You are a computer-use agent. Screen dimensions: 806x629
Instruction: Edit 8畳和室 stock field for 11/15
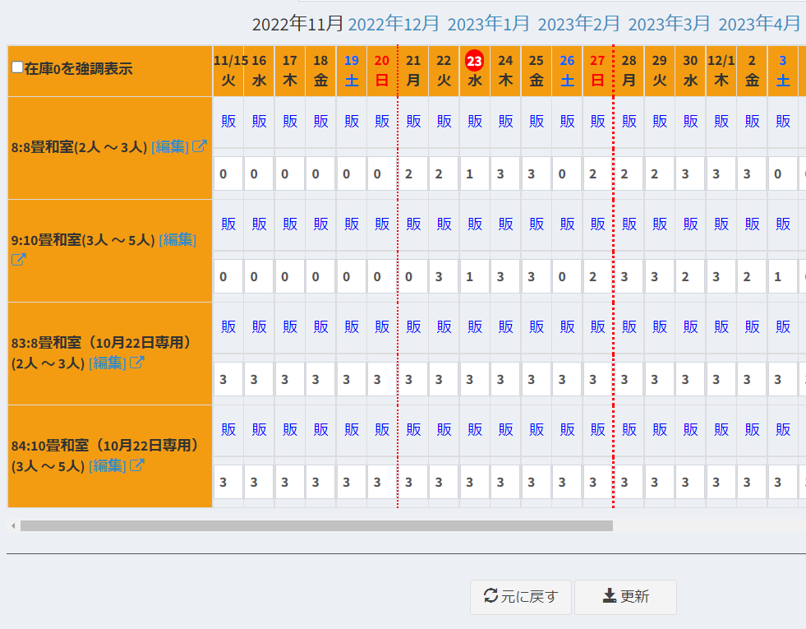tap(228, 173)
